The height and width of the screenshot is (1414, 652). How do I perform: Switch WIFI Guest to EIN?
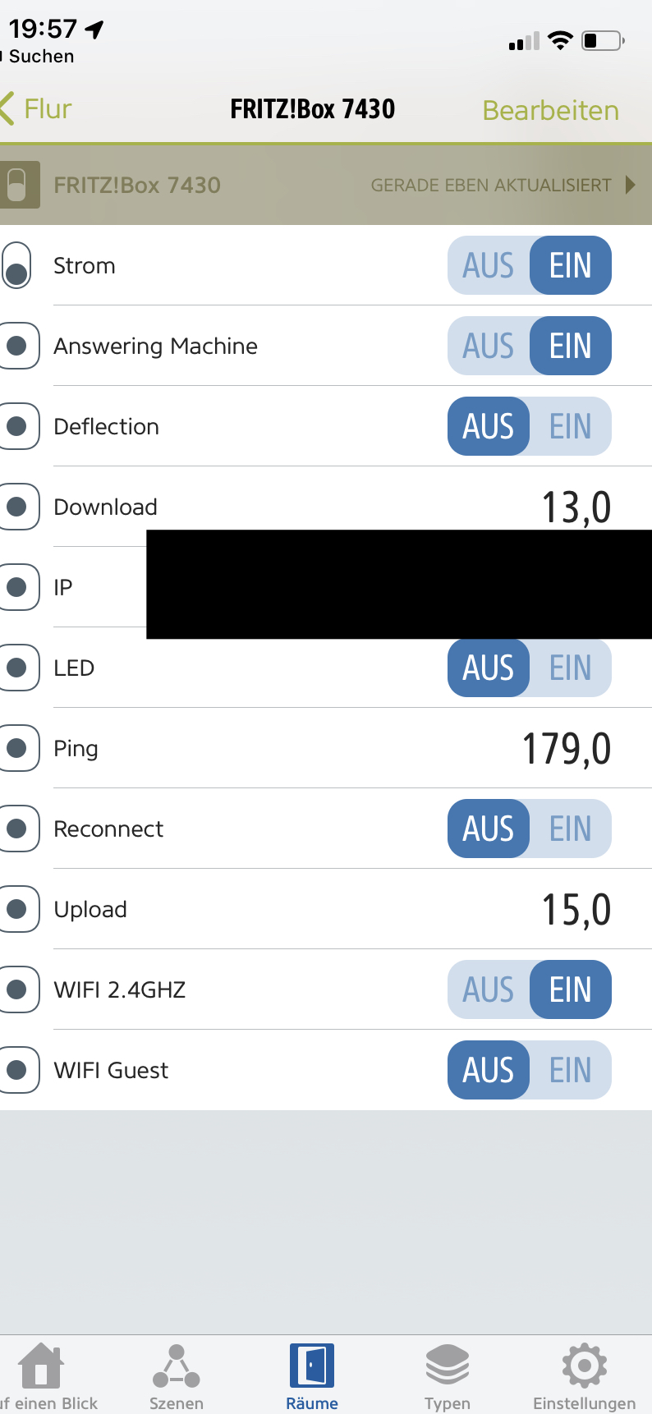[x=571, y=1071]
